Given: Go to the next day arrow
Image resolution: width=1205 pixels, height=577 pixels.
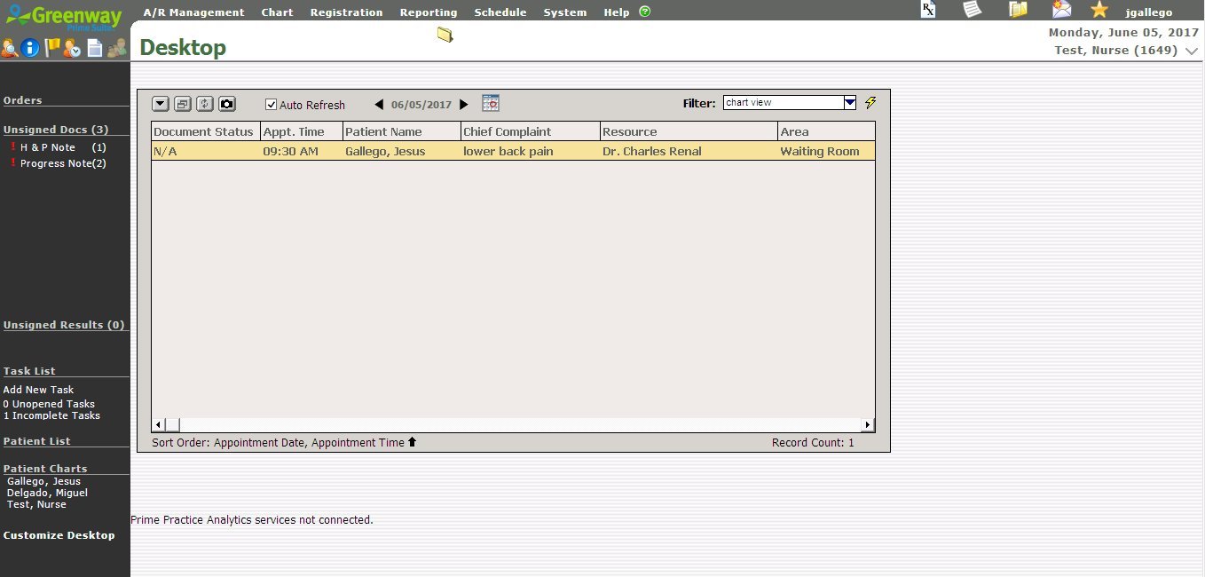Looking at the screenshot, I should click(x=463, y=105).
